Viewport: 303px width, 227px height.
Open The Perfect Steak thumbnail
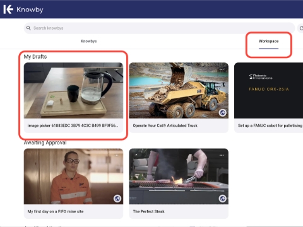179,177
